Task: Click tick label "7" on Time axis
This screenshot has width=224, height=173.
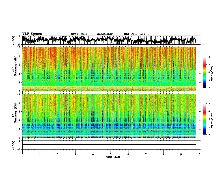Action: coord(146,154)
